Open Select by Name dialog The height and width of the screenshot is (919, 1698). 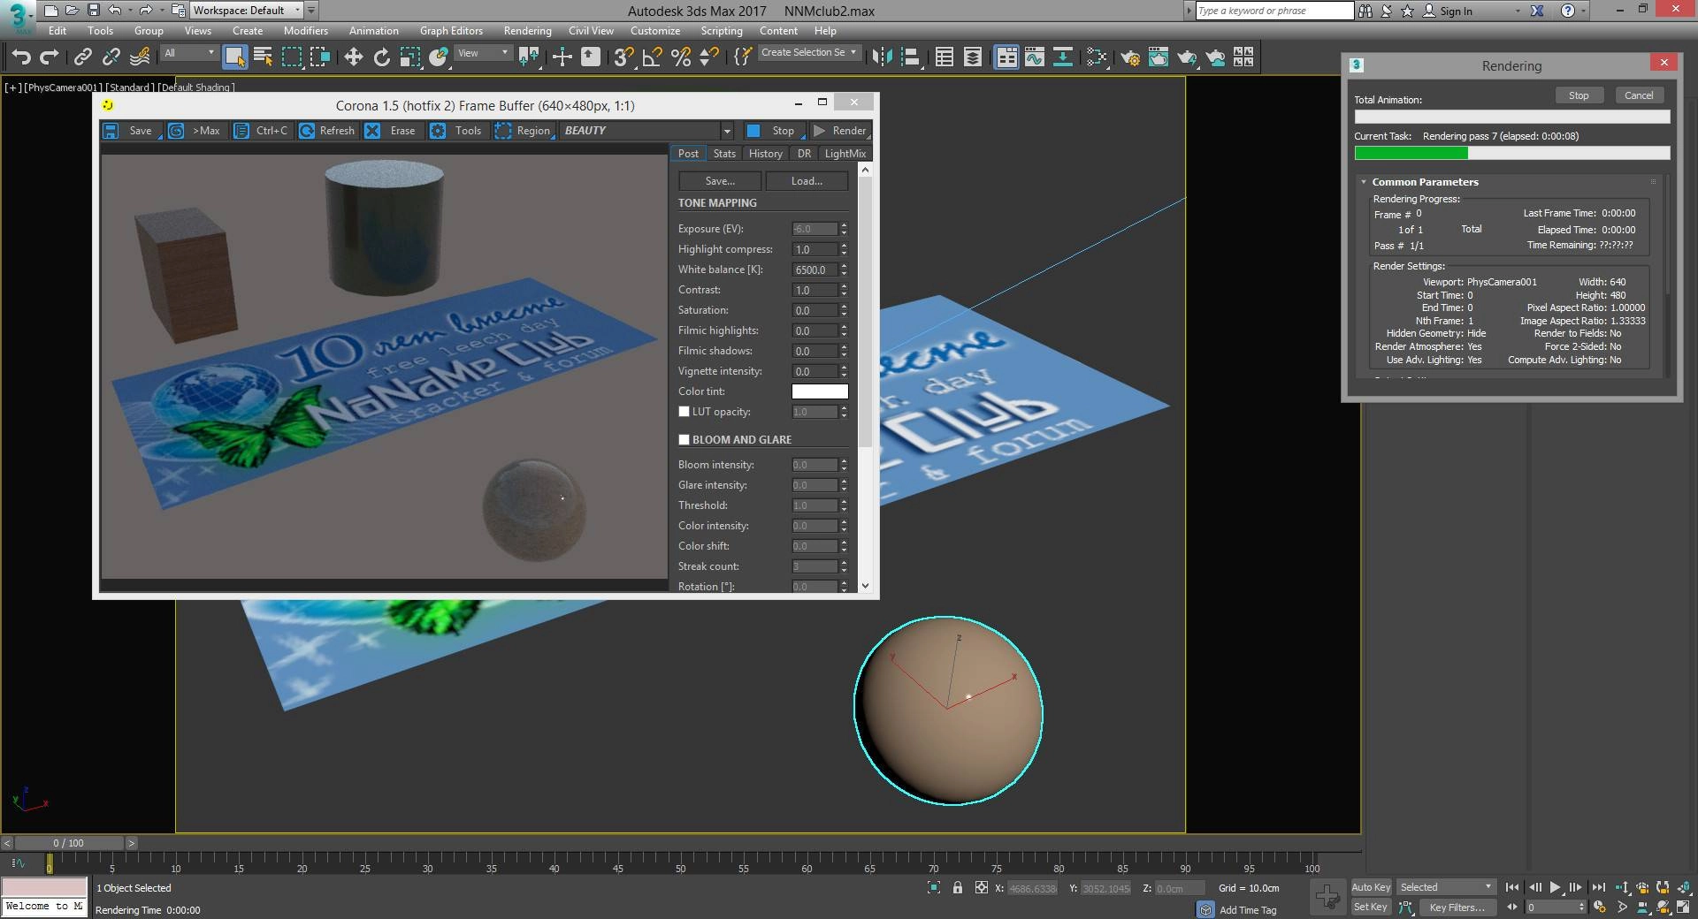coord(263,57)
